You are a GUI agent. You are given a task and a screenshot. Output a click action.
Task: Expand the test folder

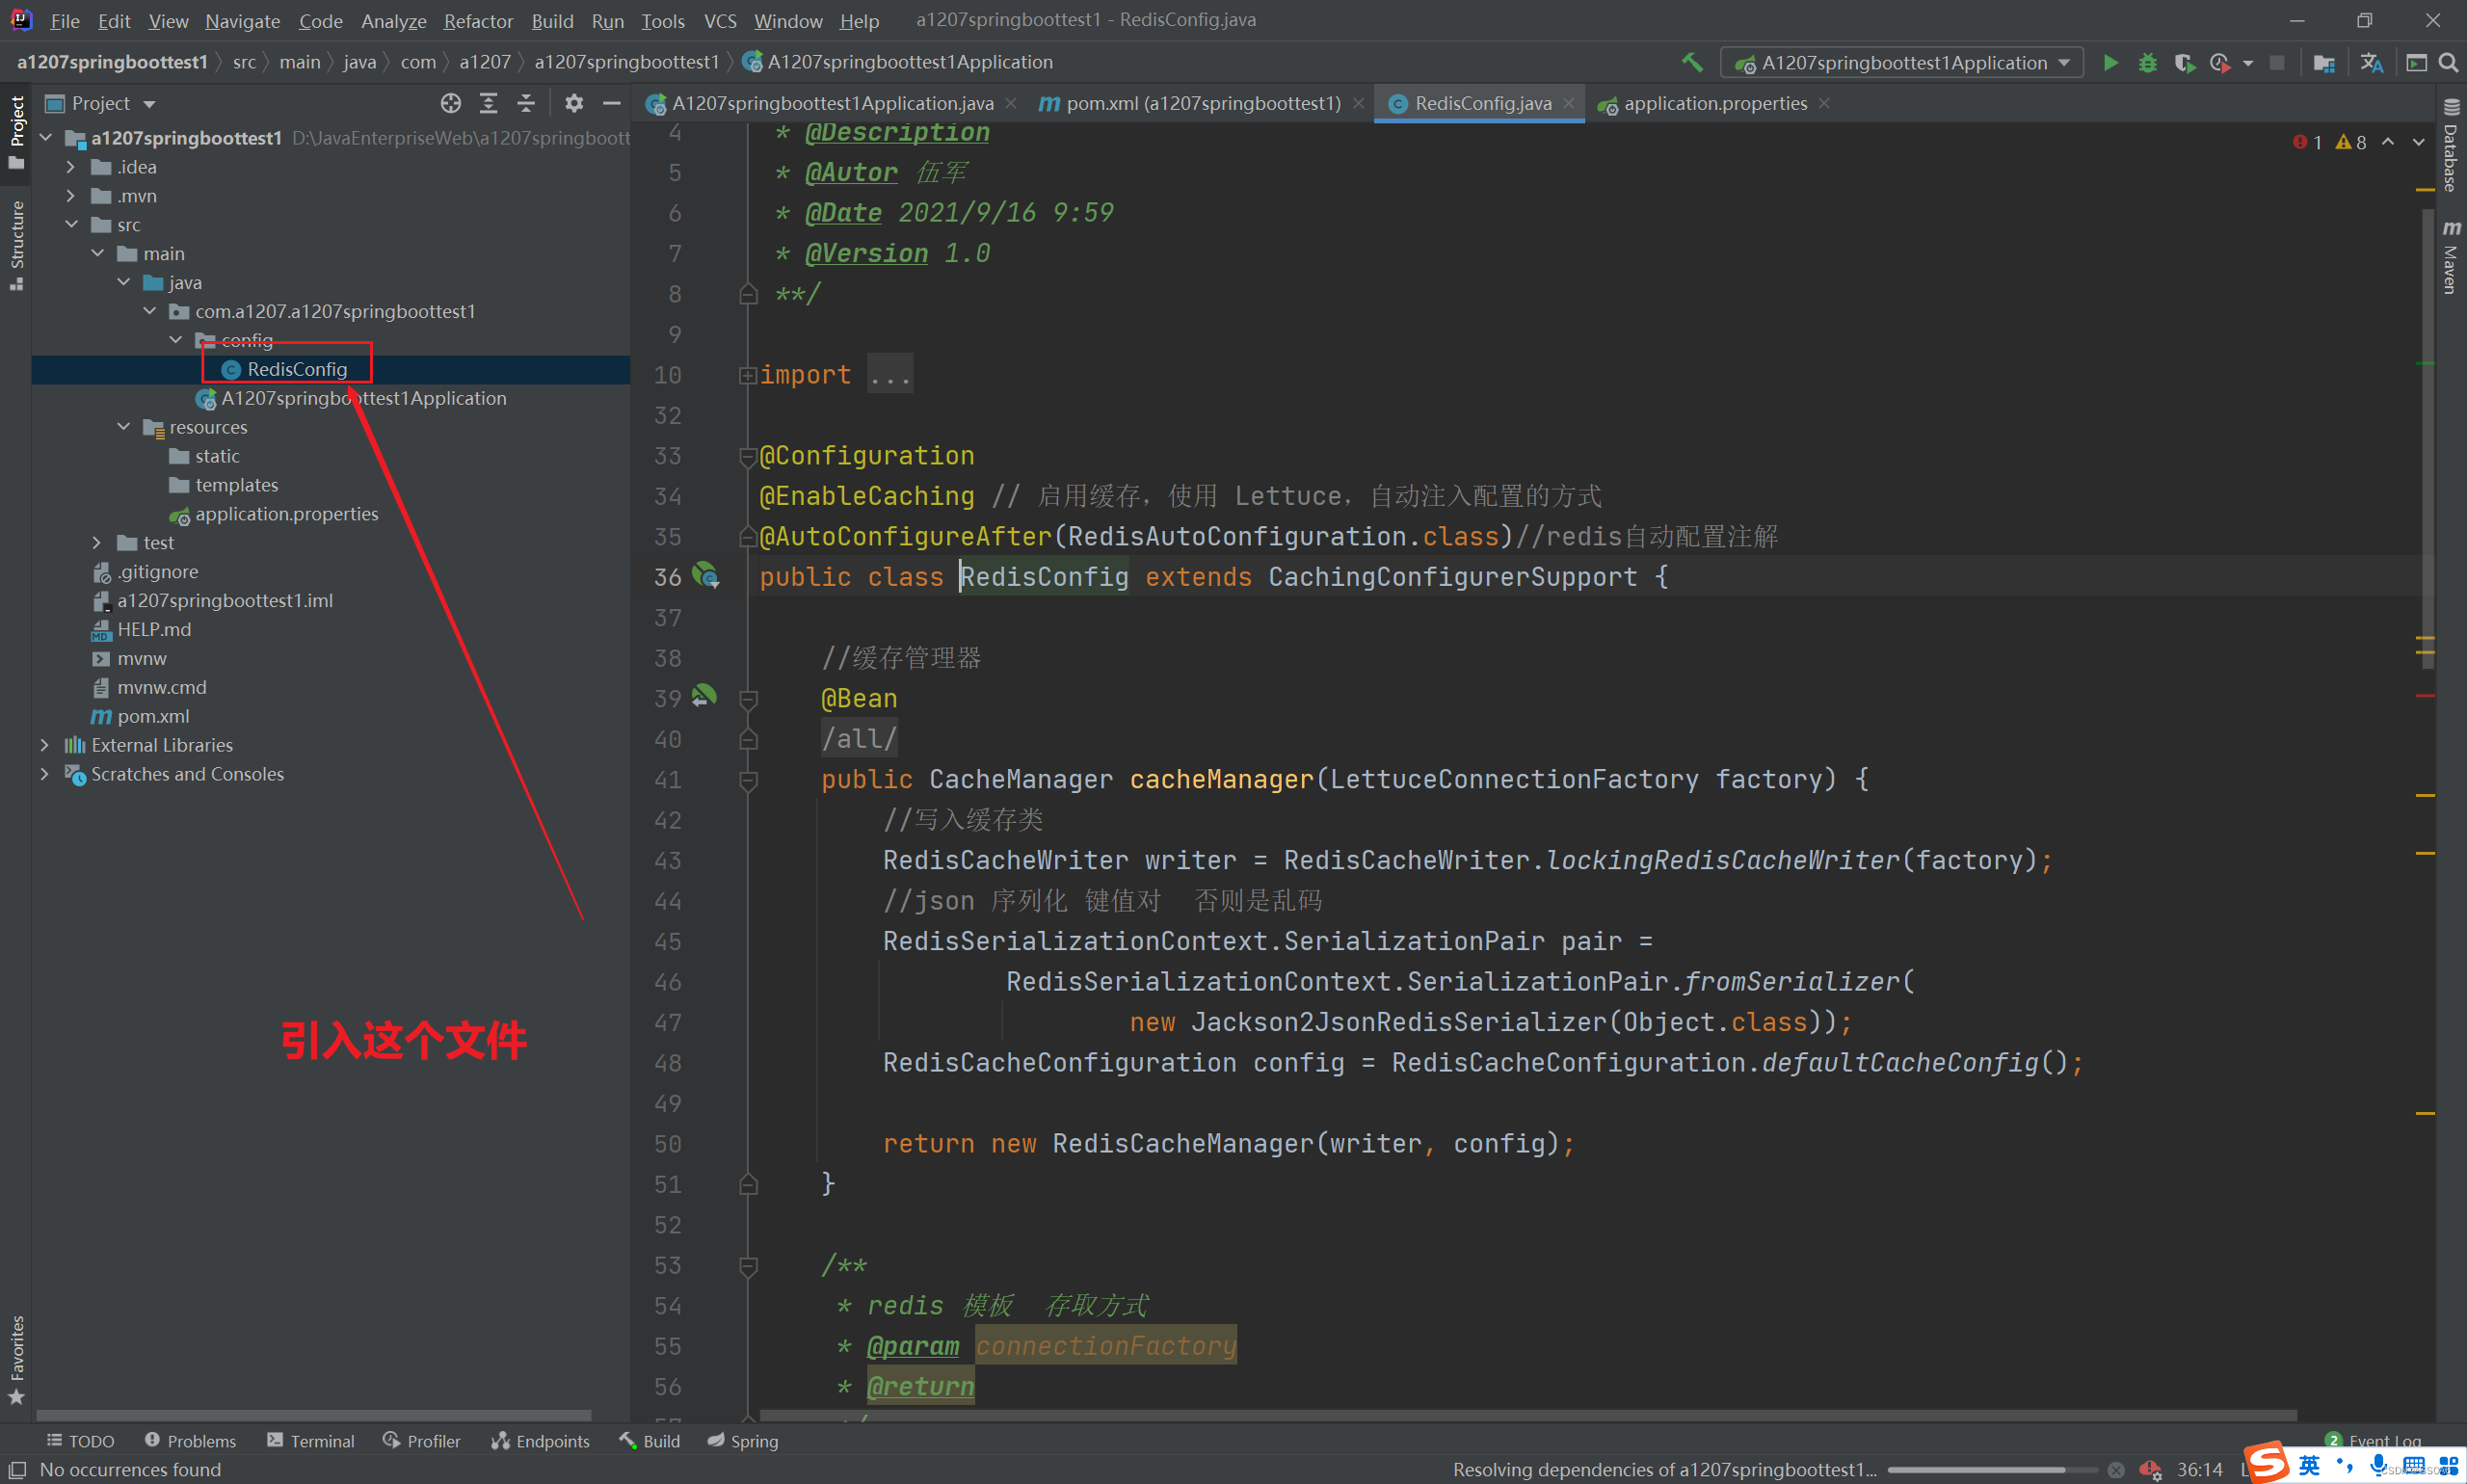click(97, 543)
